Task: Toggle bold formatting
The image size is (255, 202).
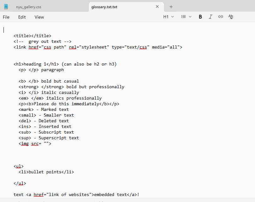Action: click(x=200, y=16)
